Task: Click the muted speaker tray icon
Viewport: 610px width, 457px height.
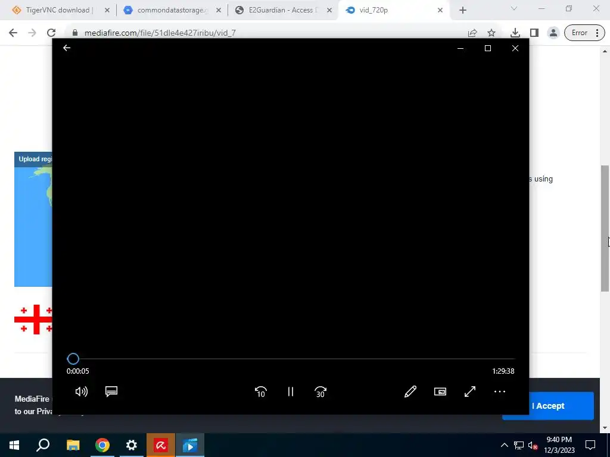Action: [x=533, y=445]
